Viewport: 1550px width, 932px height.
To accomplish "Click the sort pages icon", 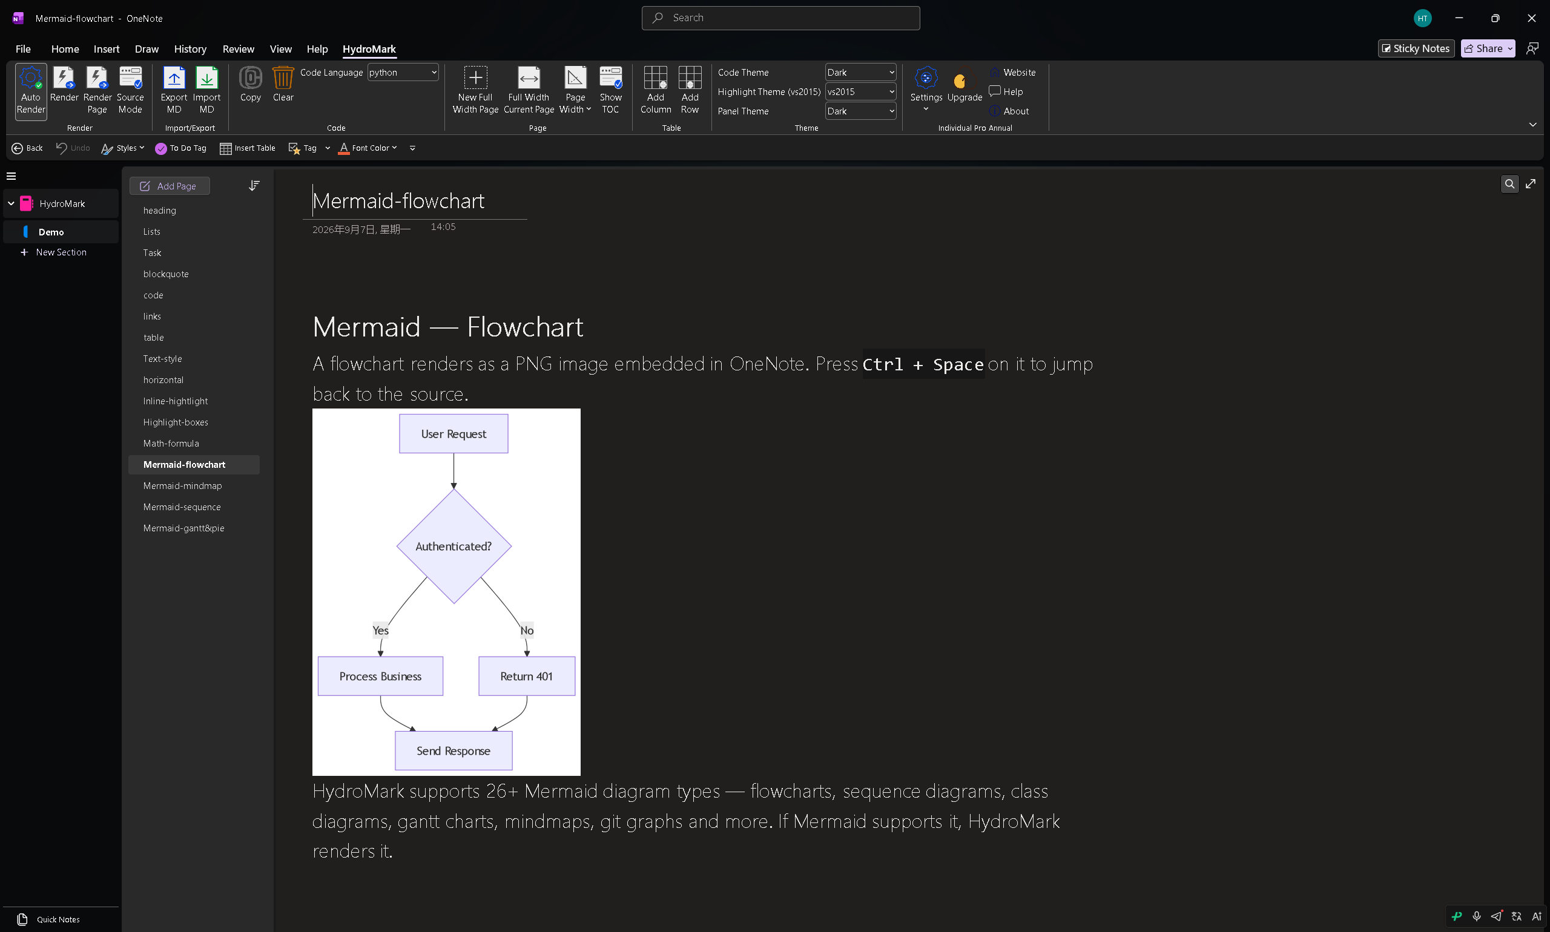I will [x=254, y=185].
